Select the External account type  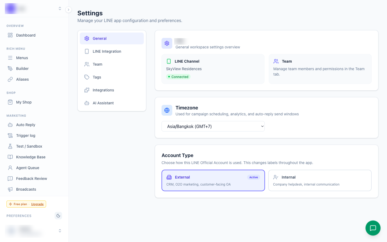[213, 180]
